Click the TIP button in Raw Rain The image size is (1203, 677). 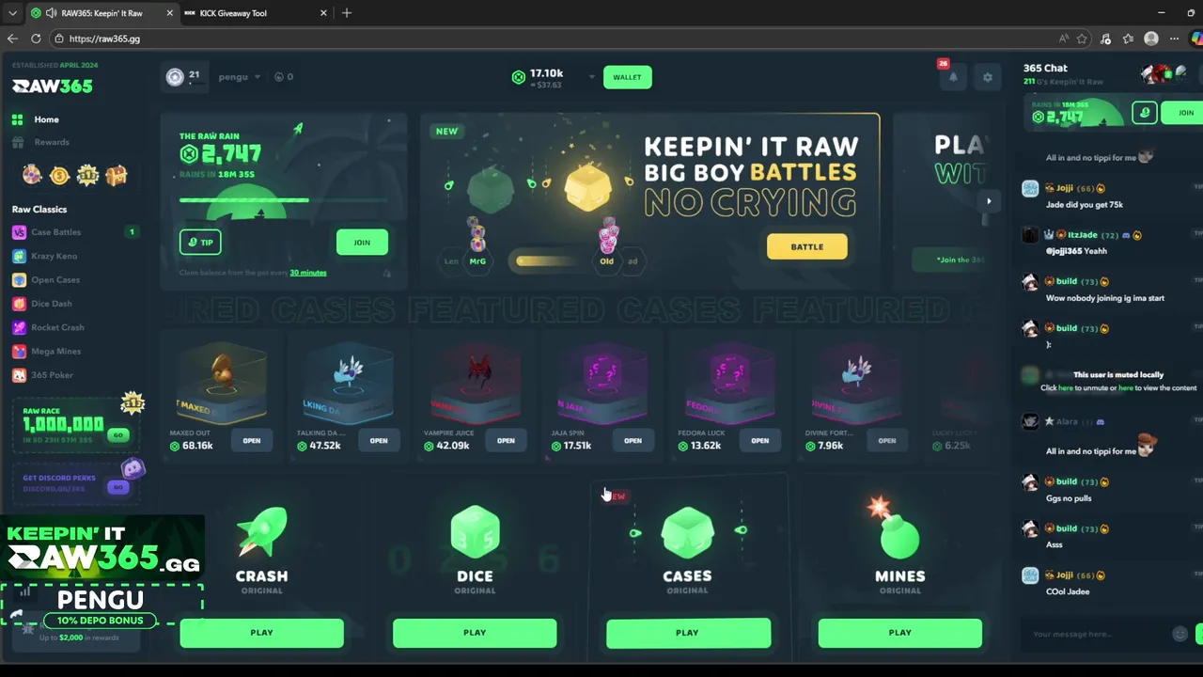(200, 242)
